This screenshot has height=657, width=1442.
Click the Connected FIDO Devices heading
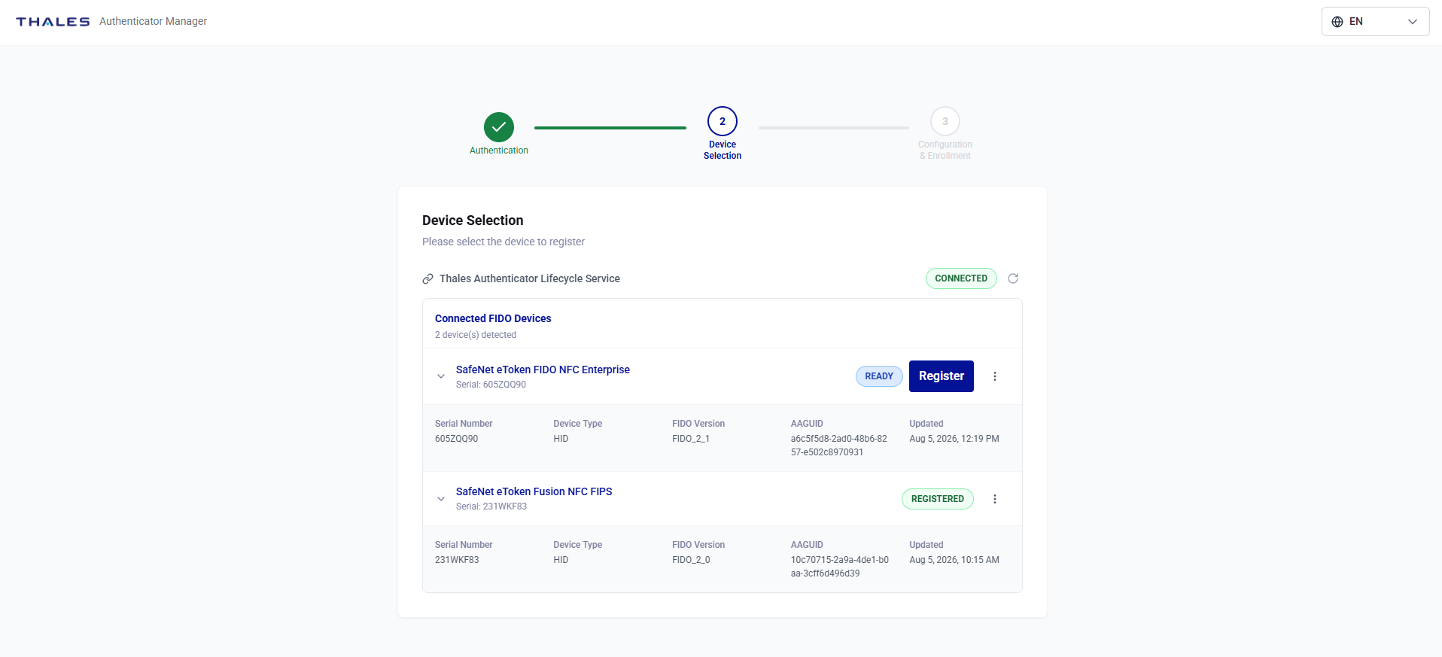(493, 318)
